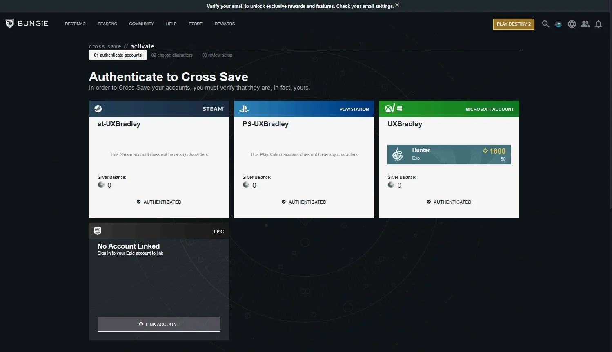Click the PlayStation authenticated checkmark icon
The height and width of the screenshot is (352, 612).
tap(284, 202)
